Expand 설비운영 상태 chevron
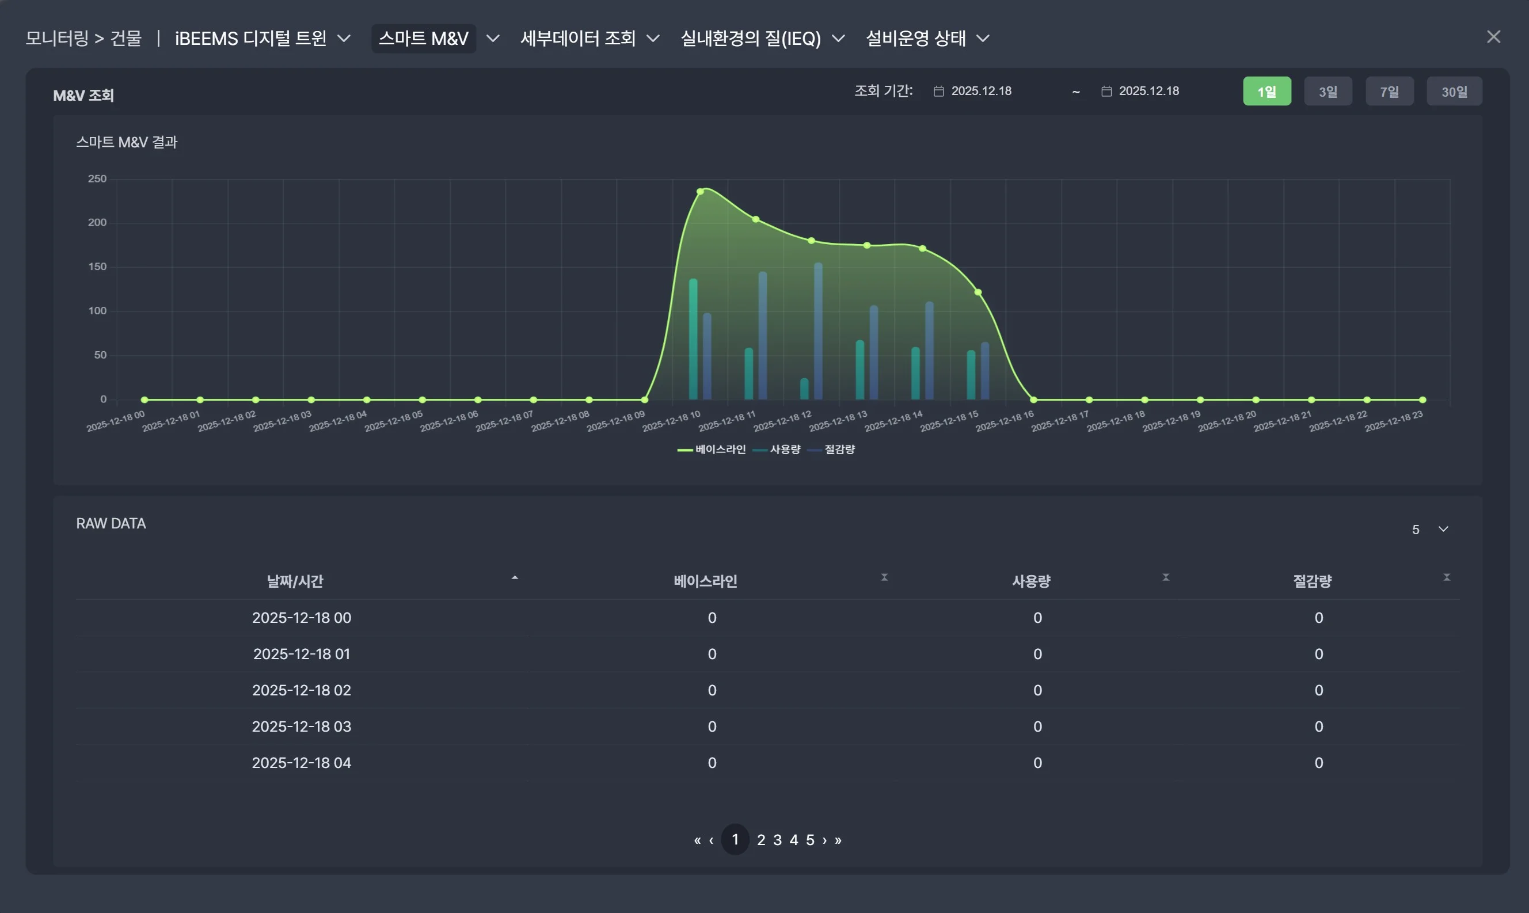The image size is (1529, 913). pos(983,38)
